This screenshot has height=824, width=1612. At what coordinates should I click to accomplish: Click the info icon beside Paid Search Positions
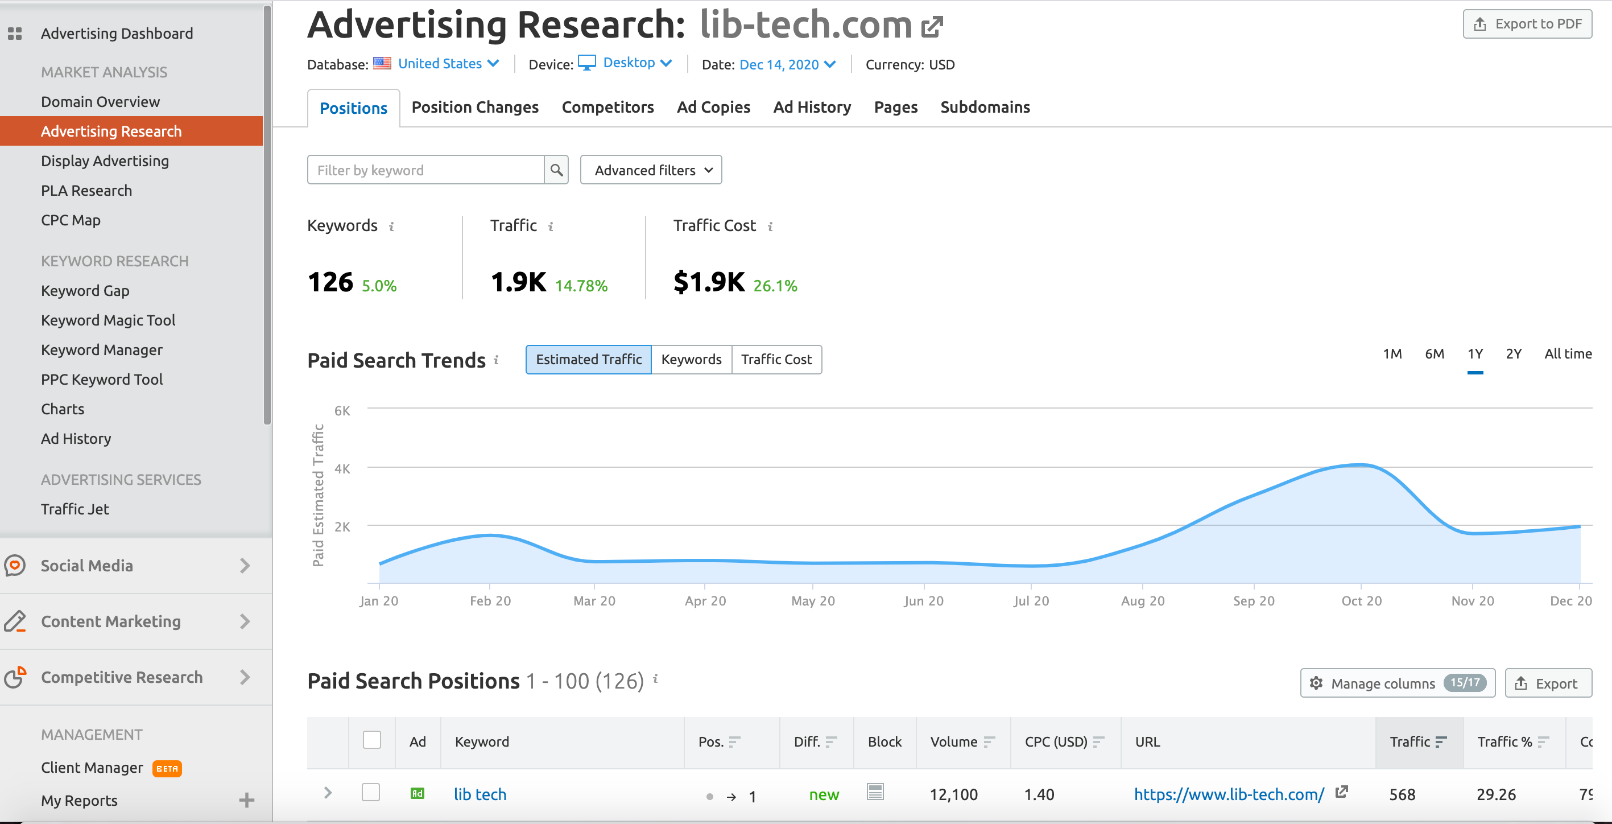655,678
